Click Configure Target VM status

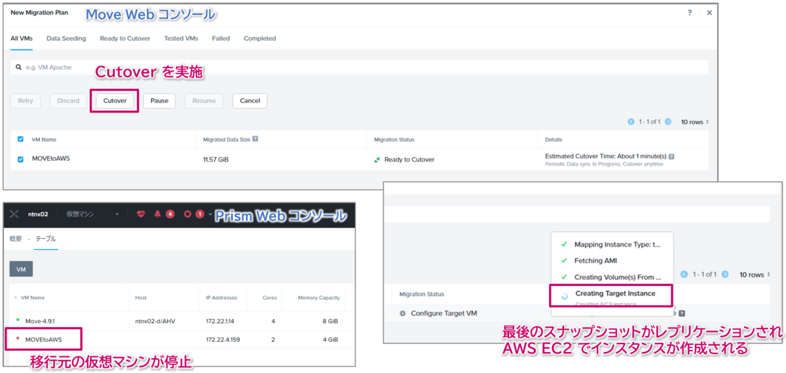pos(443,313)
